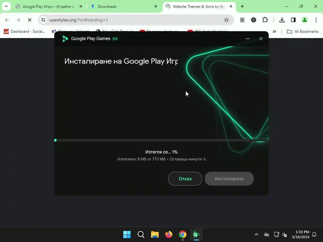Open the Wayback Machine extension icon

coord(242,20)
